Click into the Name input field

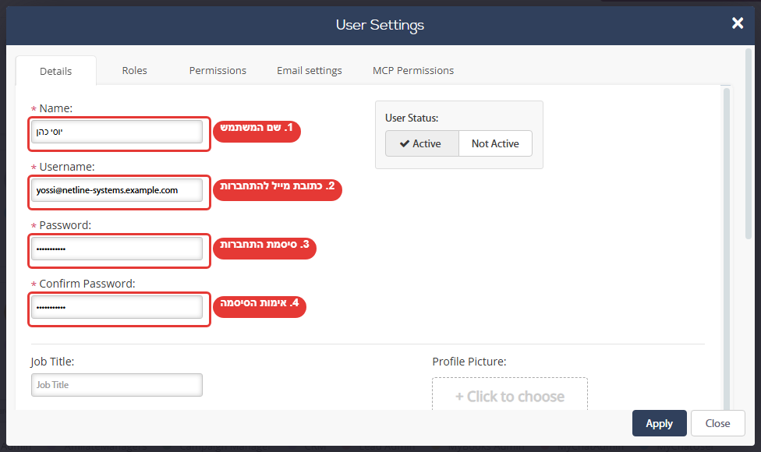117,132
